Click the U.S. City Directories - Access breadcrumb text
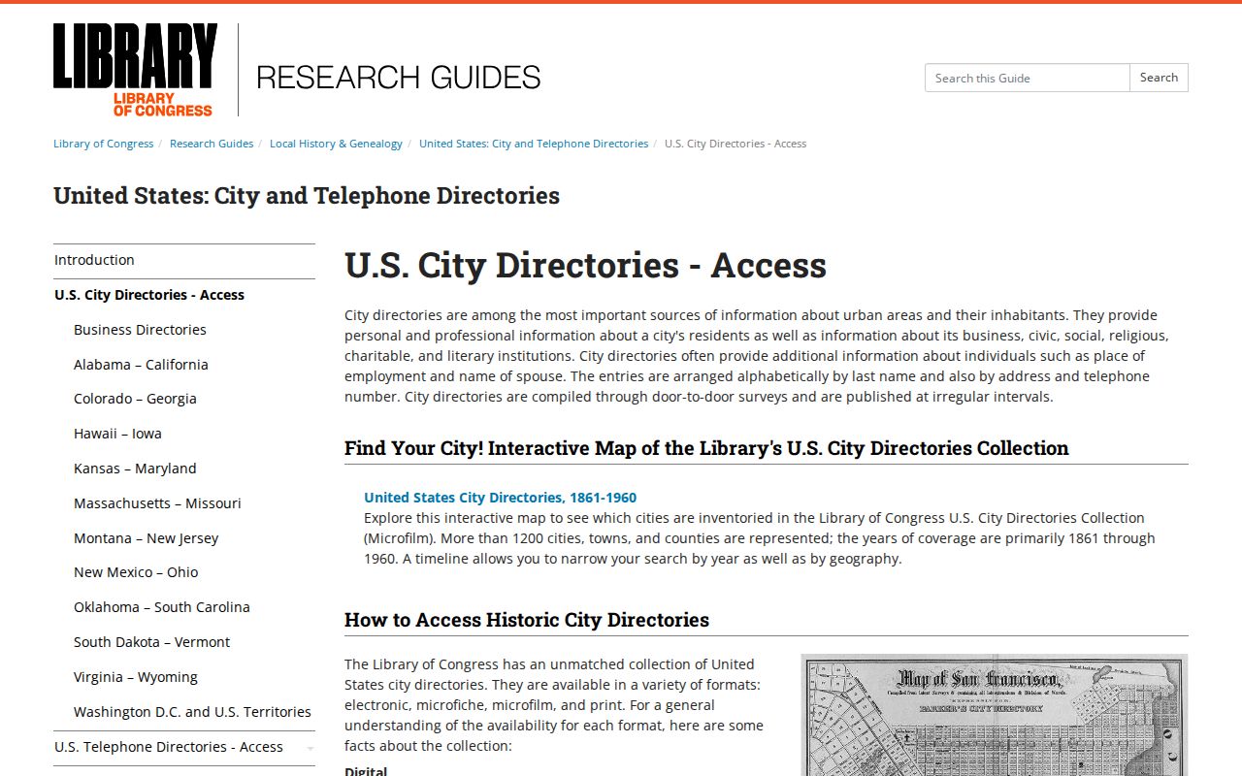Screen dimensions: 1242x776 (735, 144)
